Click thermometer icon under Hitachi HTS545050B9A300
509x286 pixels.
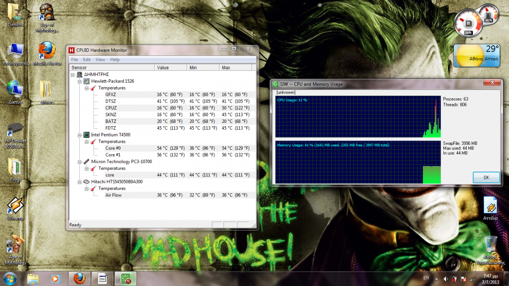click(x=93, y=189)
